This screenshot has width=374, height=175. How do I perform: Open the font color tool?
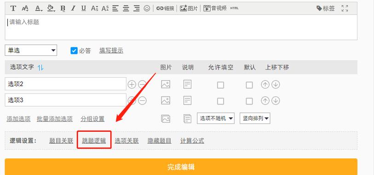pyautogui.click(x=38, y=8)
